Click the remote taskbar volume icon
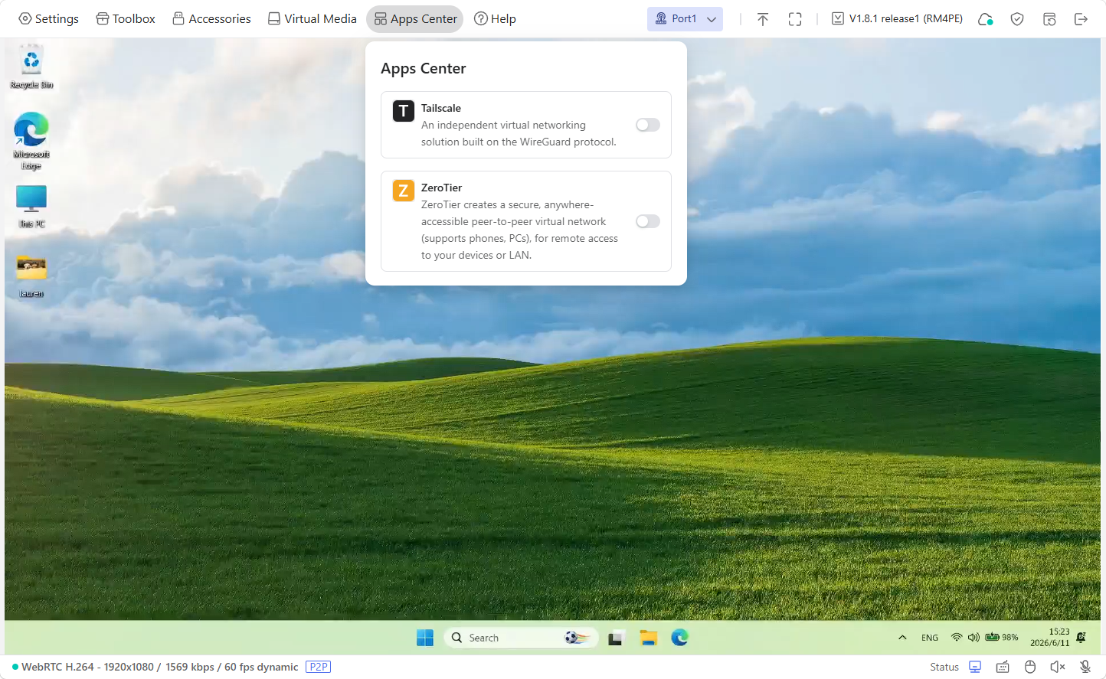 click(x=973, y=637)
